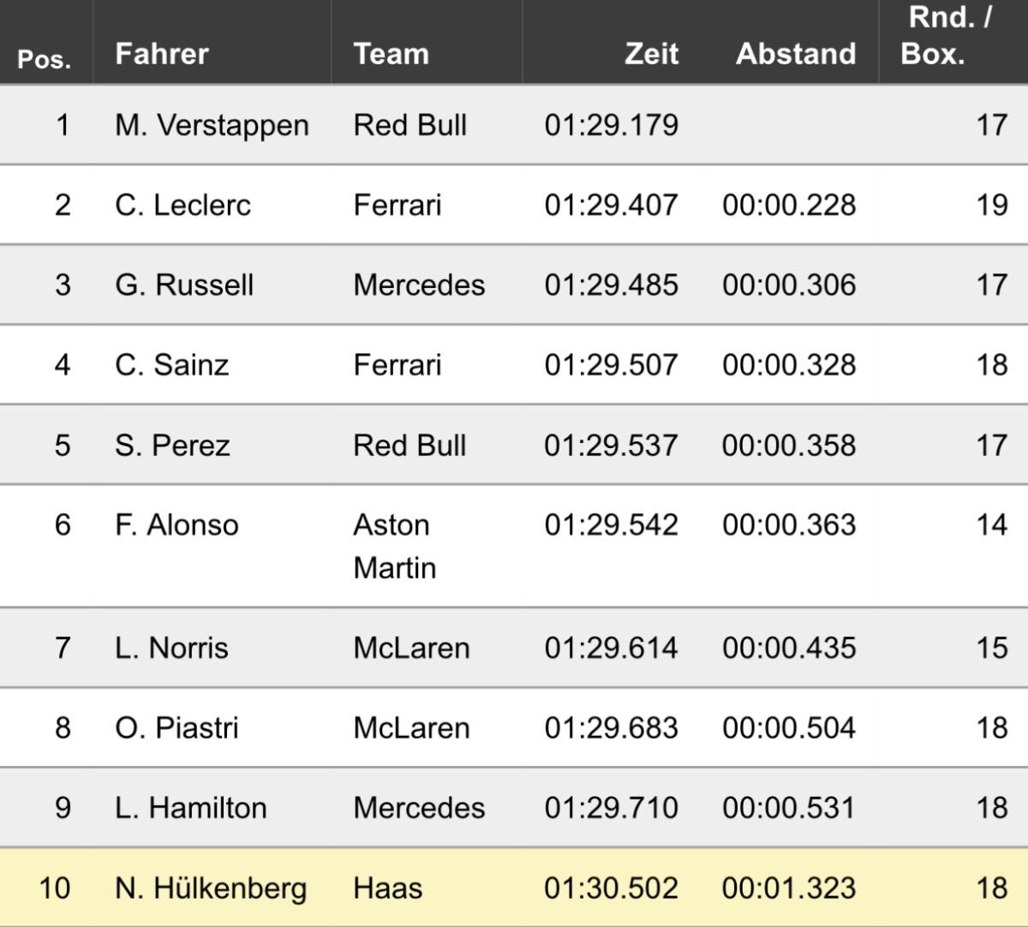Click the highlighted N. Hülkenberg name

pyautogui.click(x=211, y=888)
